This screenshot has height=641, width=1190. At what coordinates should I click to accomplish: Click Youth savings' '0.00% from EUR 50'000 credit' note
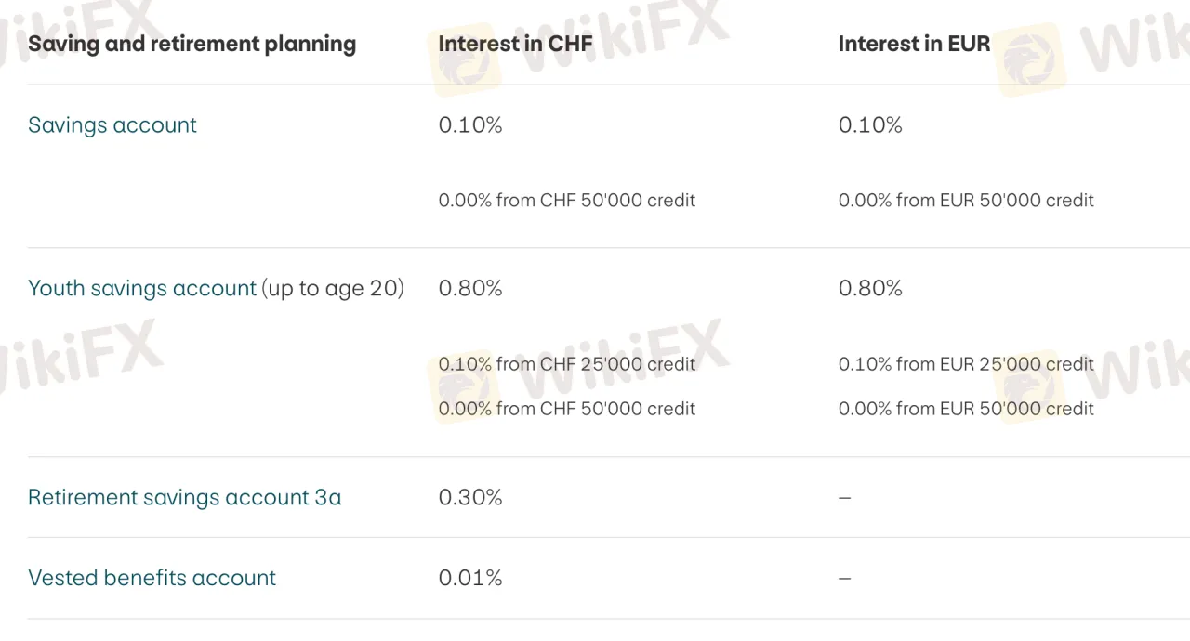(x=966, y=409)
